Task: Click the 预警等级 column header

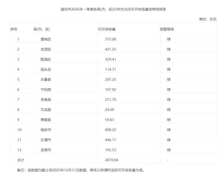Action: point(167,29)
